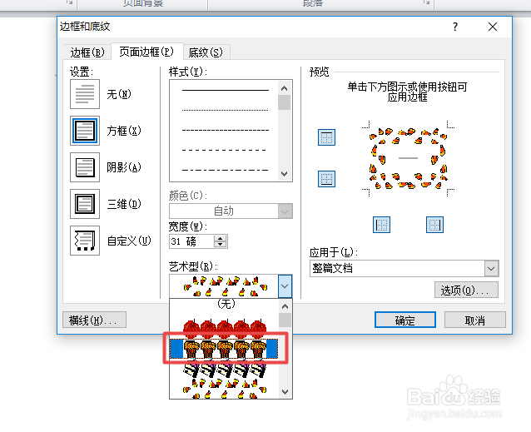Select the 自定义(U) custom border setting
This screenshot has width=531, height=432.
tap(85, 241)
